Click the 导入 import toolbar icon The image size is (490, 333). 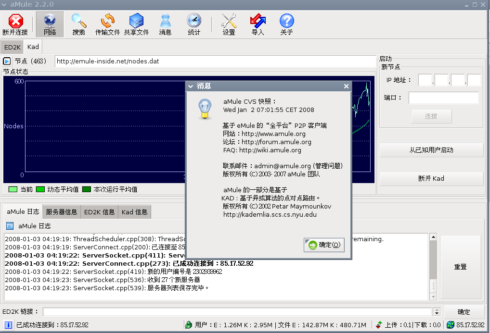(x=258, y=25)
